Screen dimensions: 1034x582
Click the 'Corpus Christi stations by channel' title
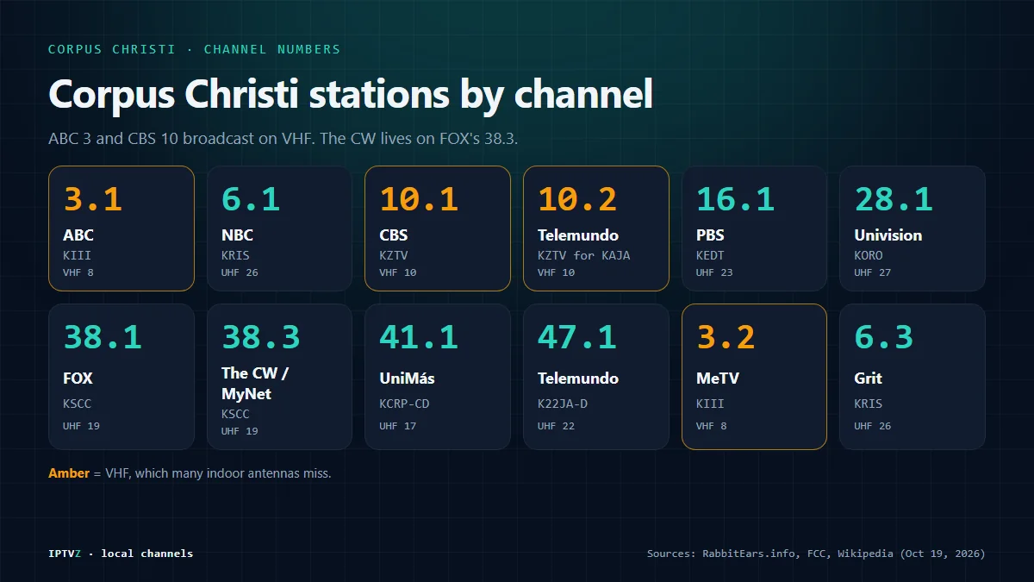point(351,94)
